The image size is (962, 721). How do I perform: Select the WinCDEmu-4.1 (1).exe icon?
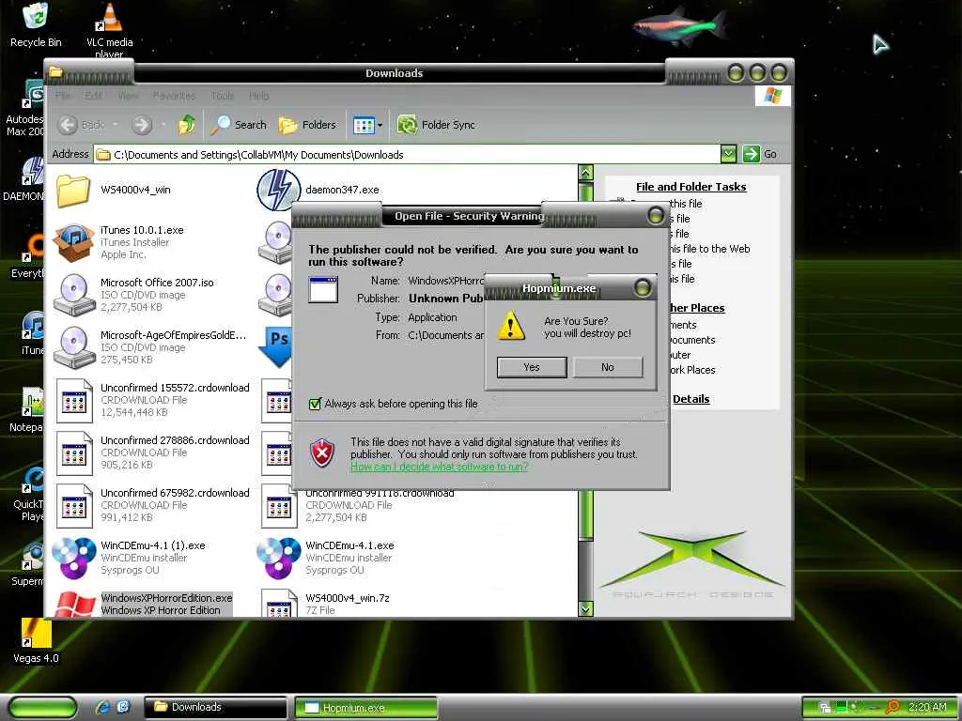tap(73, 558)
